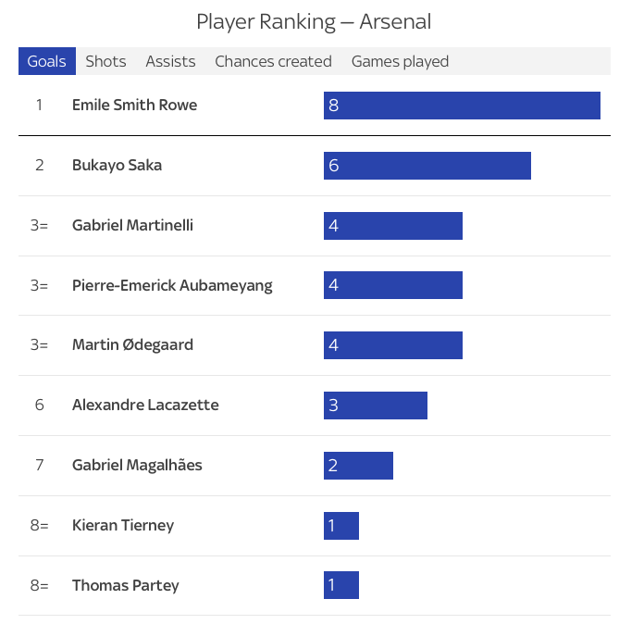619x624 pixels.
Task: Select Bukayo Saka in the ranking
Action: tap(117, 165)
